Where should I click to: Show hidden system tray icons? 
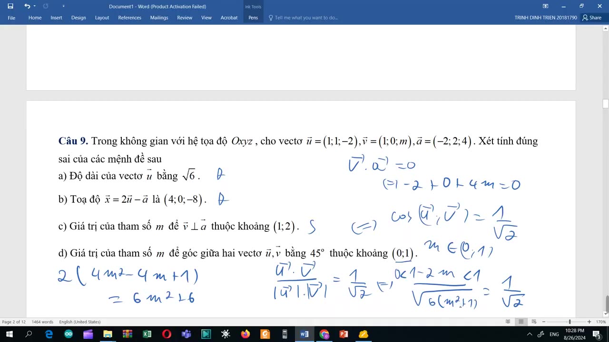530,334
